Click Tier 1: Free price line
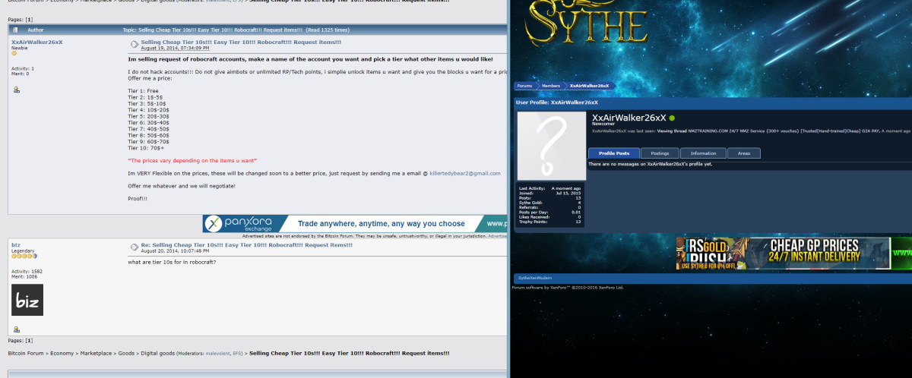Image resolution: width=912 pixels, height=378 pixels. coord(143,90)
